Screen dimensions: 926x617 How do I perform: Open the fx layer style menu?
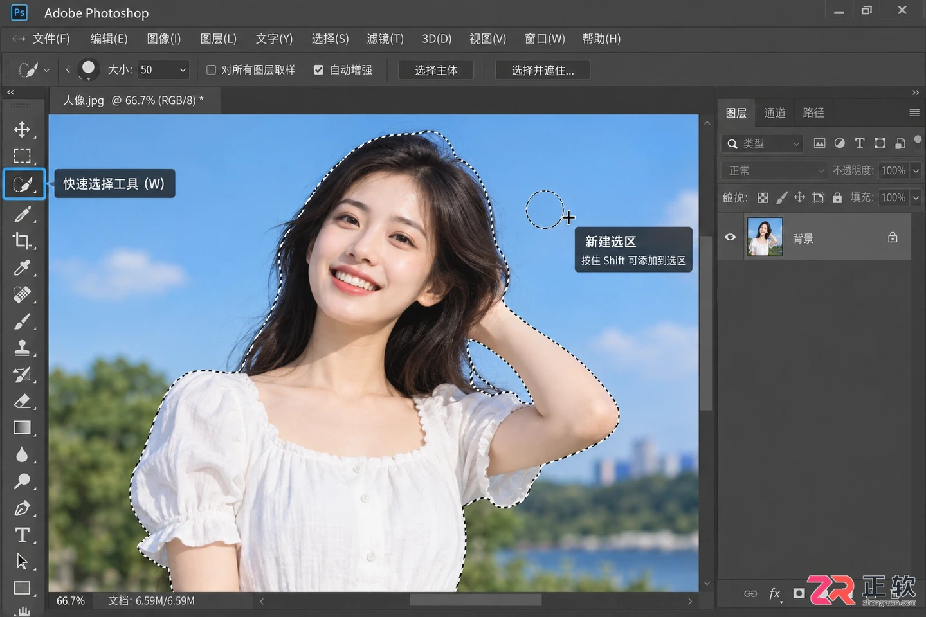pyautogui.click(x=775, y=593)
